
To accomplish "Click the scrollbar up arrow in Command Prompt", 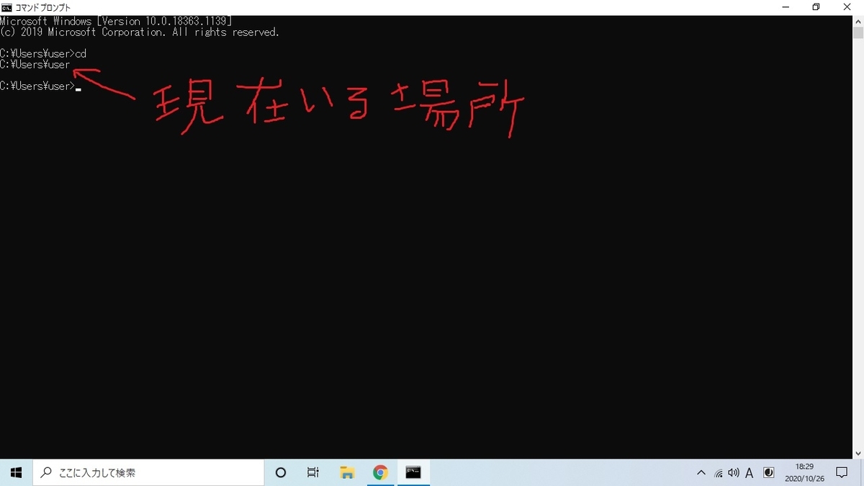I will point(858,21).
